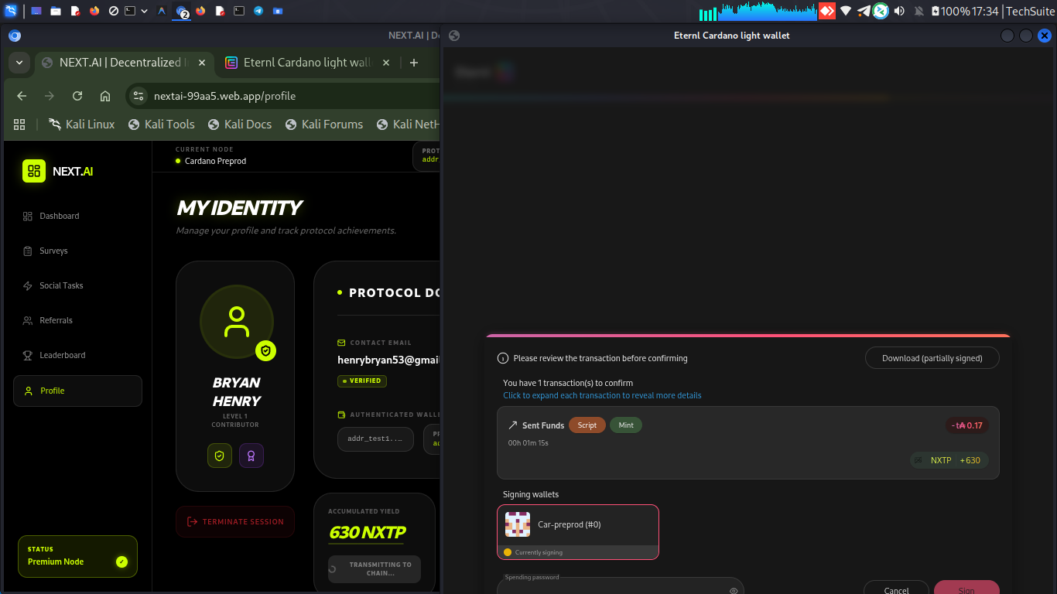Viewport: 1057px width, 594px height.
Task: Close the NEXT.AI browser tab
Action: (202, 63)
